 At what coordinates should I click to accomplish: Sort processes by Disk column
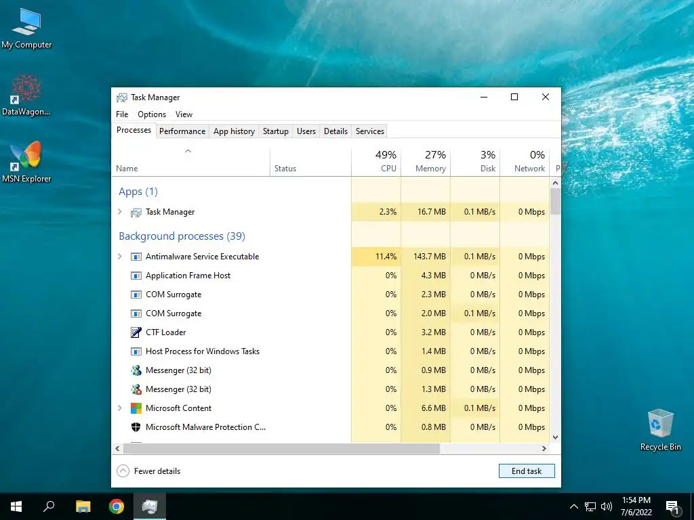[475, 161]
